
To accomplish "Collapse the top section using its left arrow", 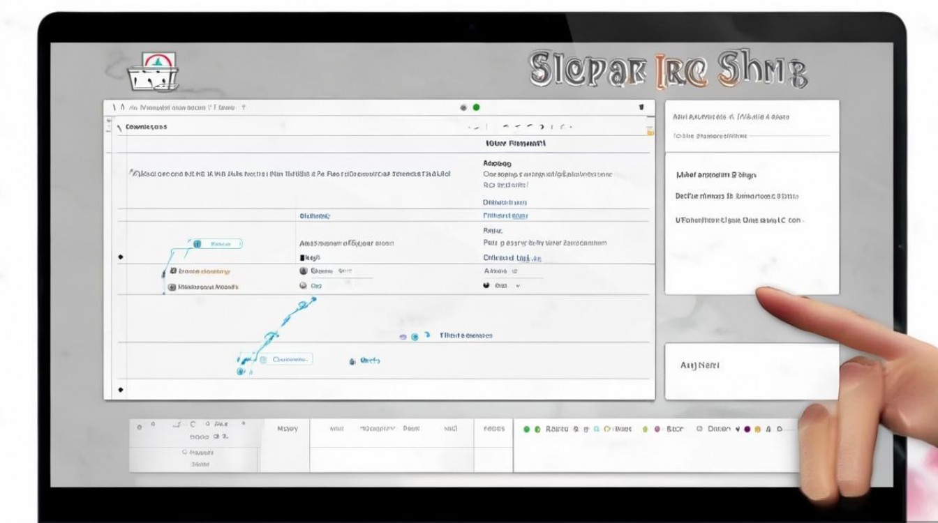I will [119, 127].
